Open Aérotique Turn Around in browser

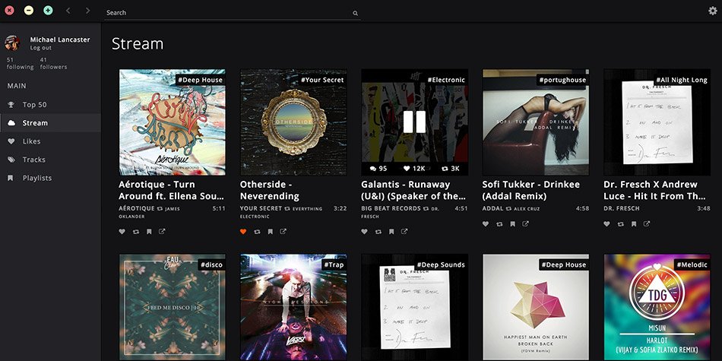[162, 232]
